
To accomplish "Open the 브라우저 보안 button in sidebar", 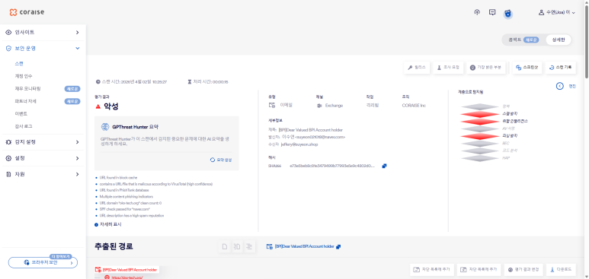I will click(x=43, y=262).
